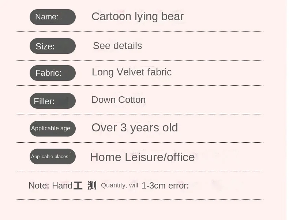This screenshot has height=220, width=289.
Task: Click the dotted line under the Note row
Action: click(139, 200)
